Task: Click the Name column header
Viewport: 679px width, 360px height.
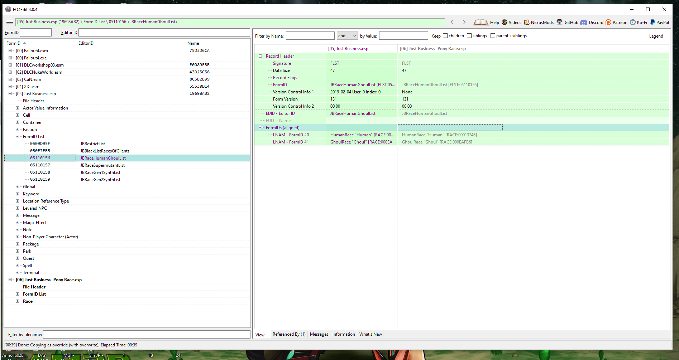Action: [x=217, y=43]
